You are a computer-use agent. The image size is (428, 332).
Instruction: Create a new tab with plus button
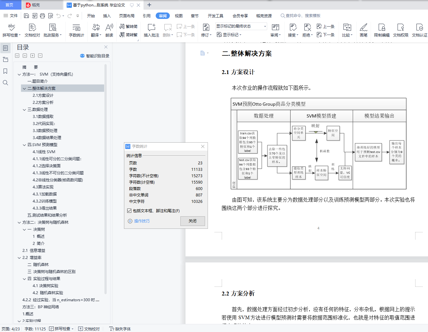pos(149,5)
